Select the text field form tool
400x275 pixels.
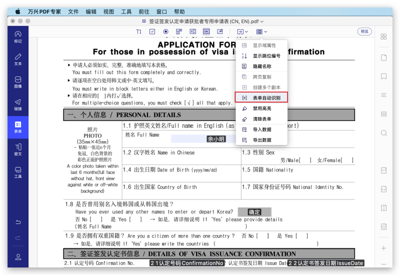pos(138,31)
